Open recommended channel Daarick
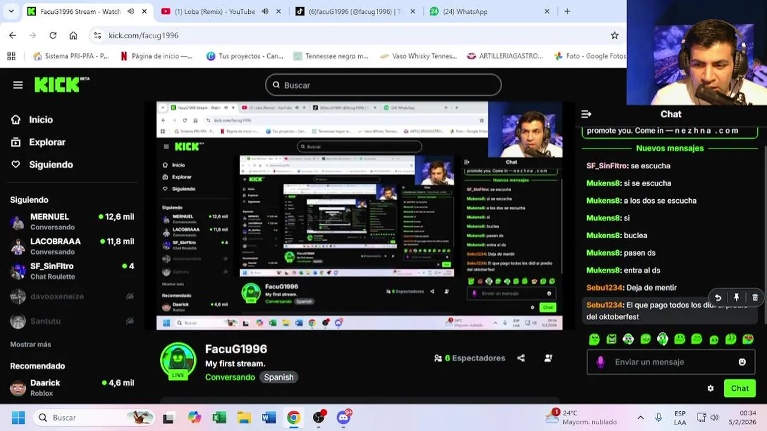Image resolution: width=767 pixels, height=431 pixels. click(x=72, y=387)
